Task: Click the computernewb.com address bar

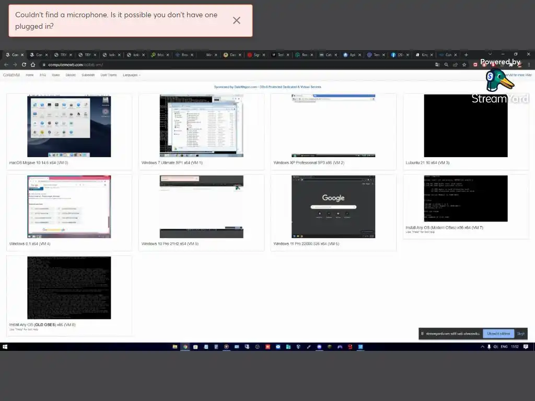Action: [236, 64]
